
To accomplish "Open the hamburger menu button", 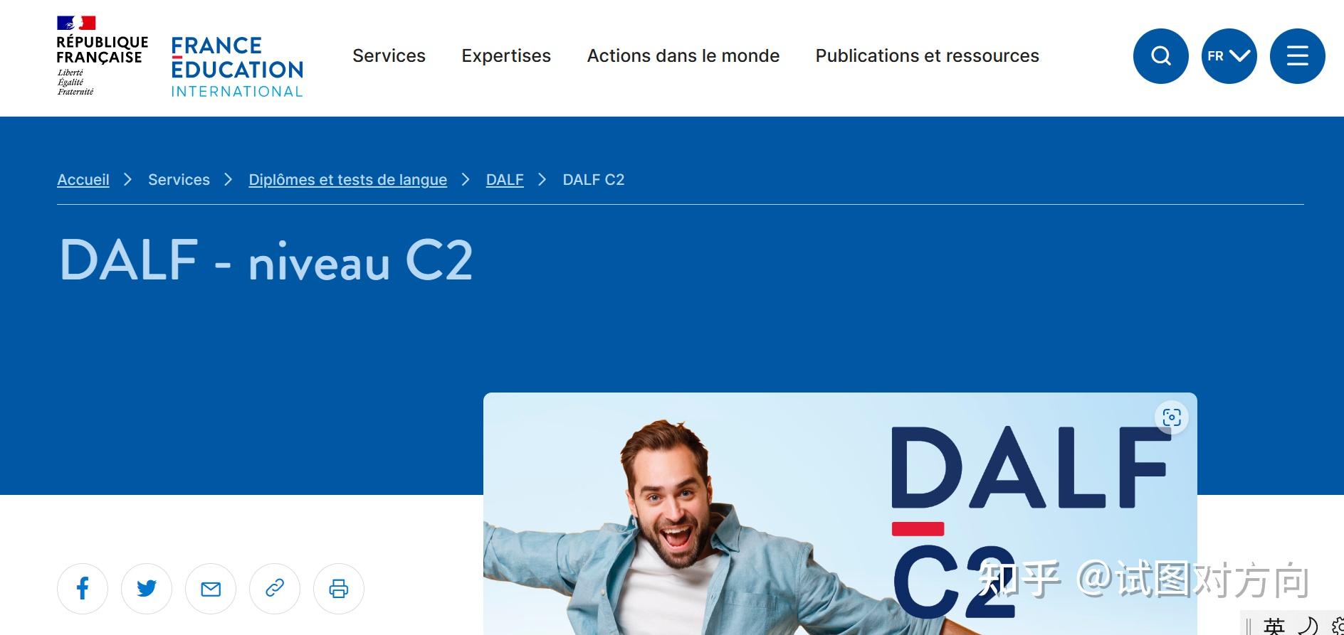I will [x=1297, y=56].
